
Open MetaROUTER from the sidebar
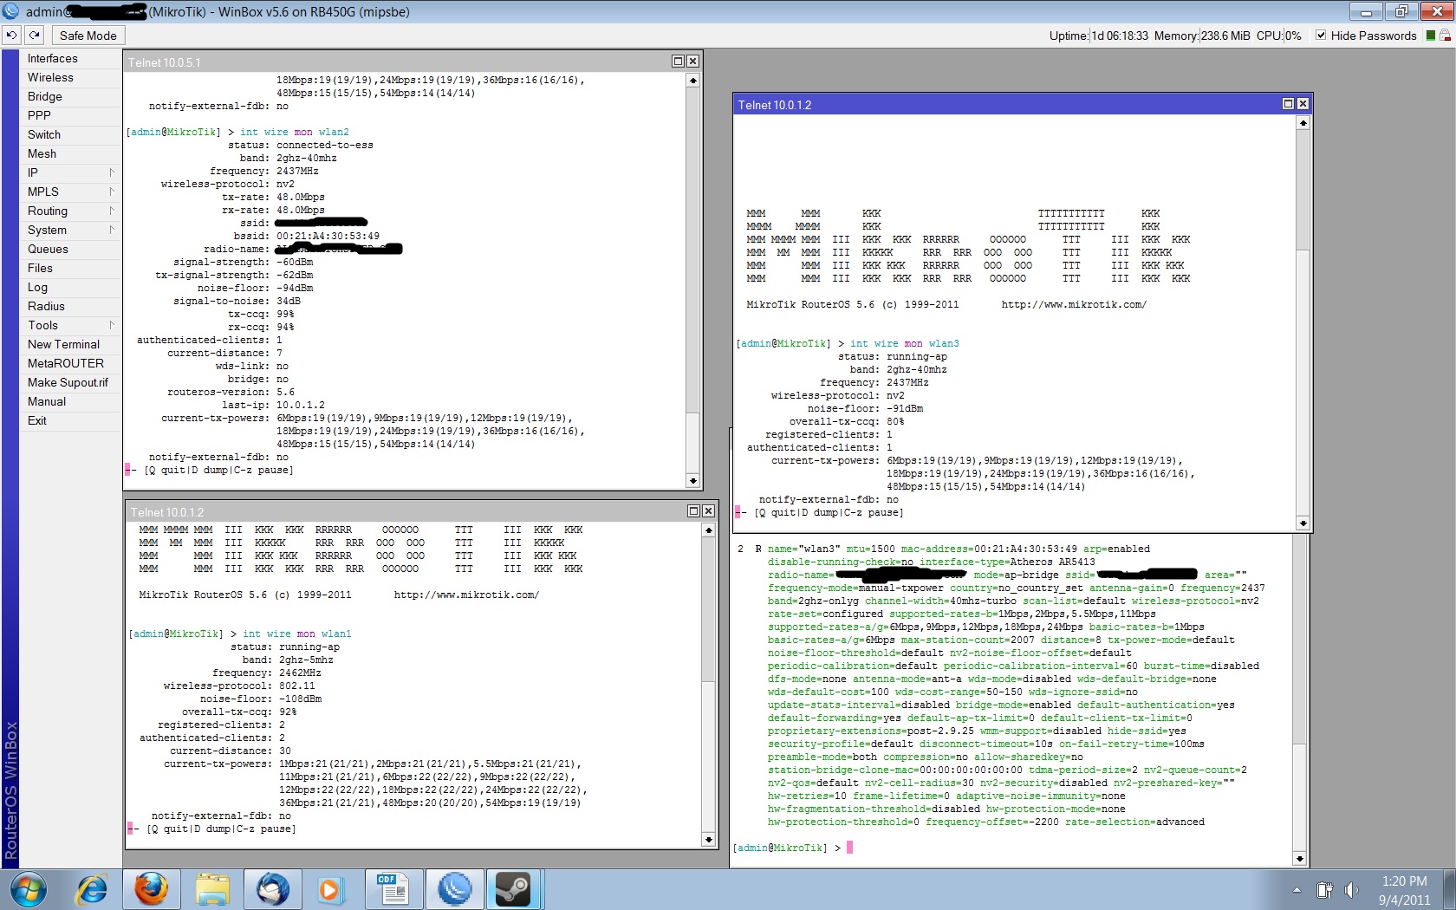coord(66,363)
